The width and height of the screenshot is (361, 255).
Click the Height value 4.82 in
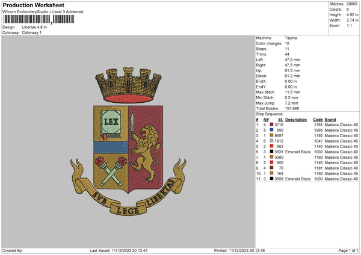pyautogui.click(x=352, y=14)
